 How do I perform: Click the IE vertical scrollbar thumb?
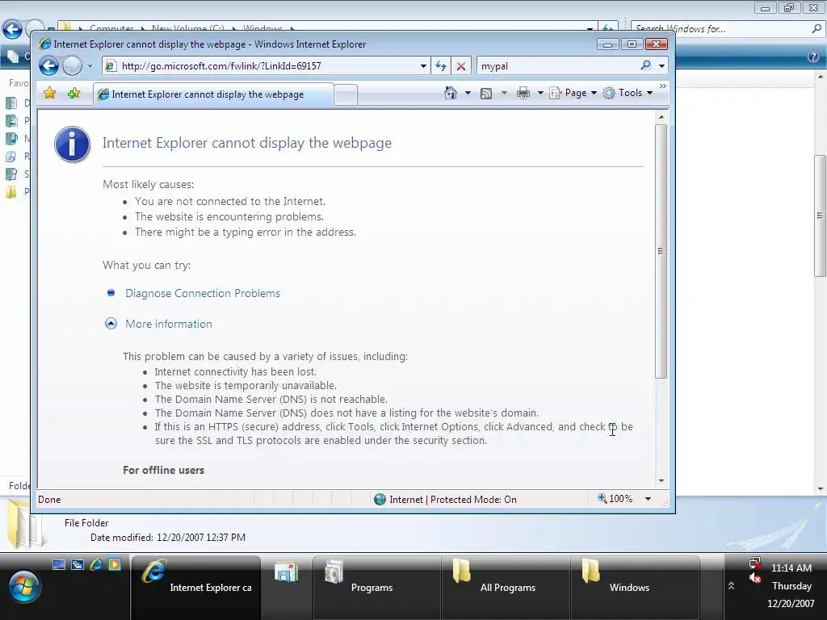661,251
